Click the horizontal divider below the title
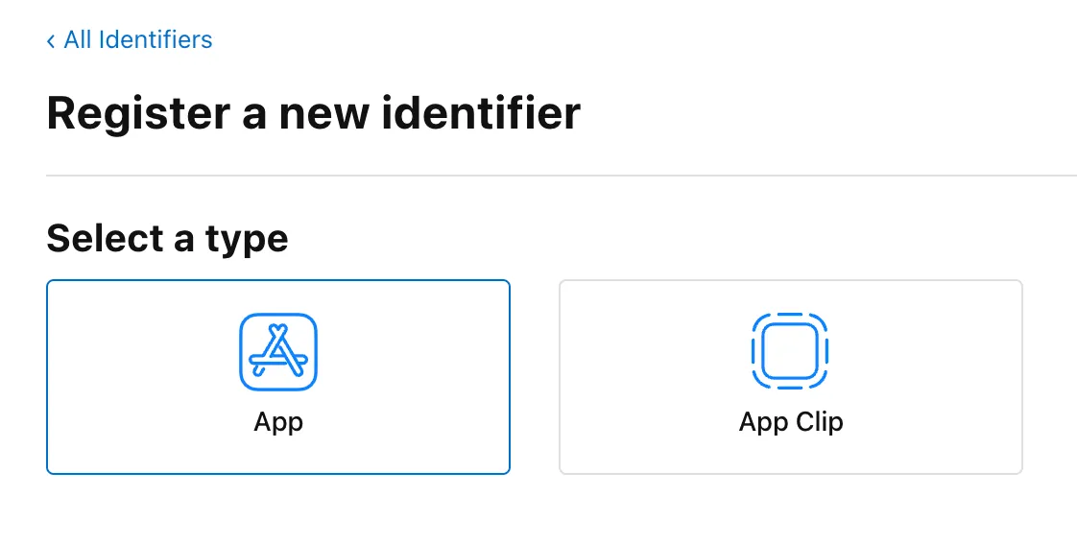This screenshot has height=543, width=1077. click(x=561, y=176)
